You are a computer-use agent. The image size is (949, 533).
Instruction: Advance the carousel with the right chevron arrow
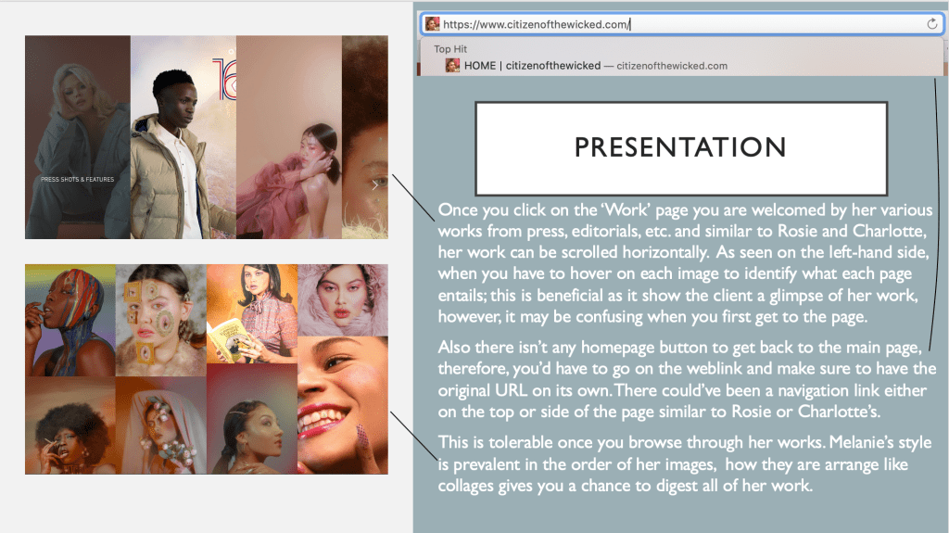pyautogui.click(x=374, y=185)
